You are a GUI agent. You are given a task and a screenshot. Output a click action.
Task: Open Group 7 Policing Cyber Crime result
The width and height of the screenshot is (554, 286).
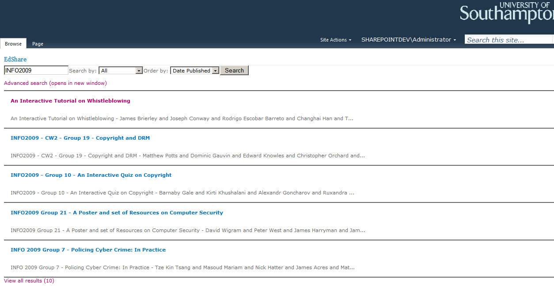pos(88,250)
